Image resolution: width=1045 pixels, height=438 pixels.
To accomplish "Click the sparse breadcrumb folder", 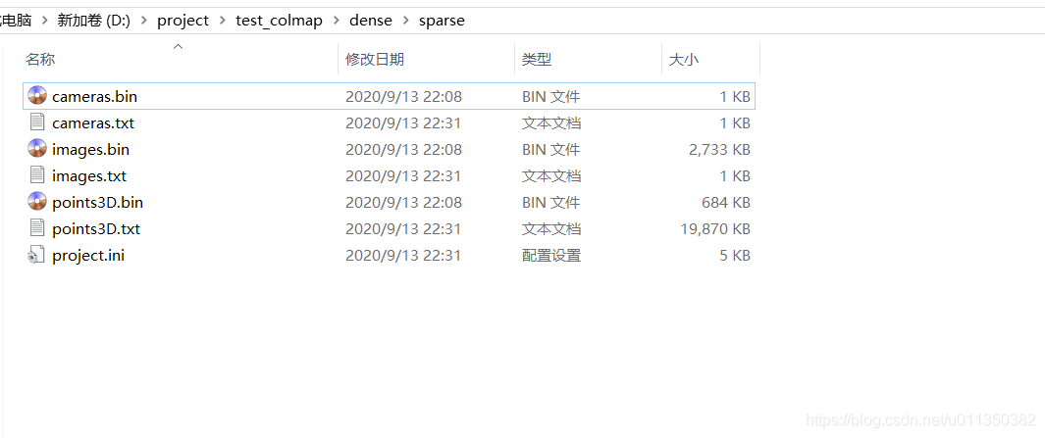I will point(442,21).
